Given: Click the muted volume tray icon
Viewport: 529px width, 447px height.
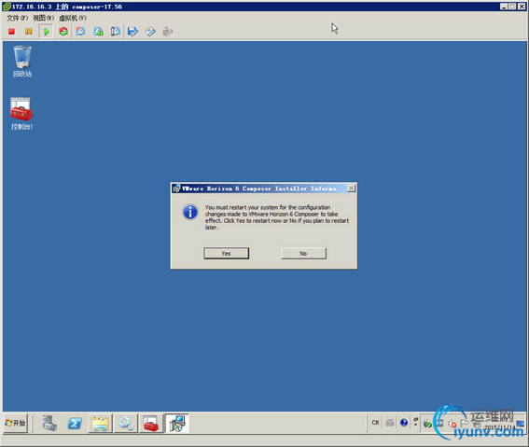Looking at the screenshot, I should point(452,424).
